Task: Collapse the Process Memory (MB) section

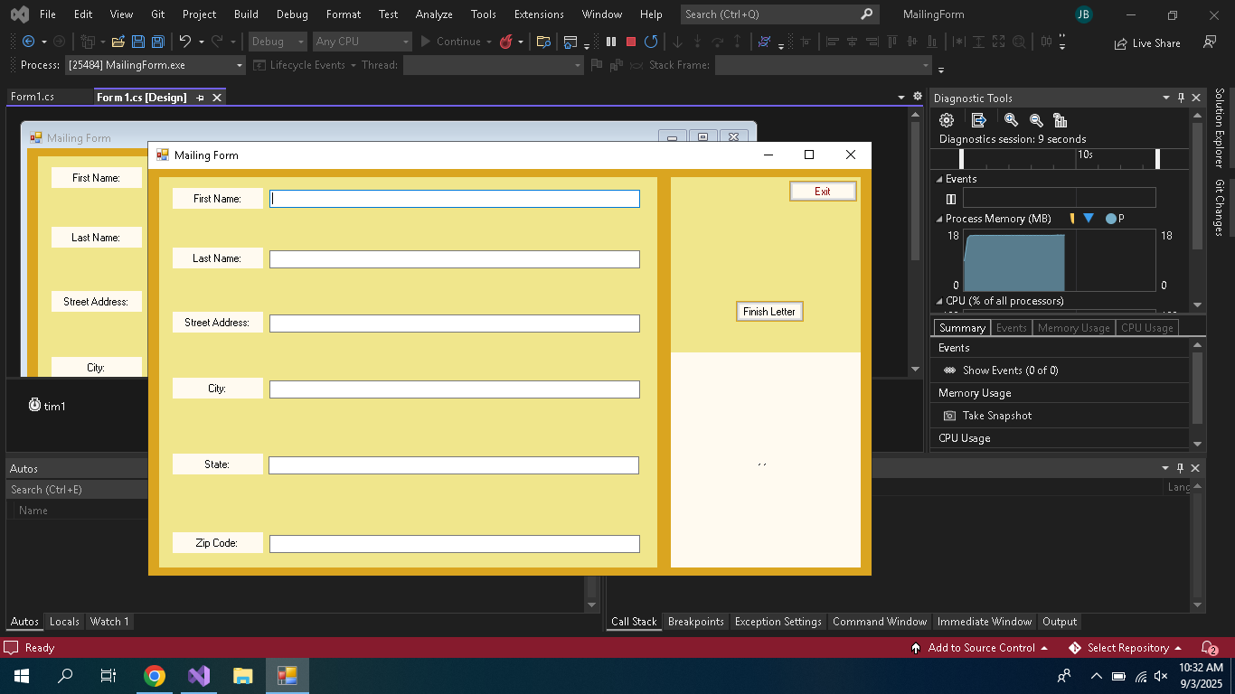Action: click(938, 219)
